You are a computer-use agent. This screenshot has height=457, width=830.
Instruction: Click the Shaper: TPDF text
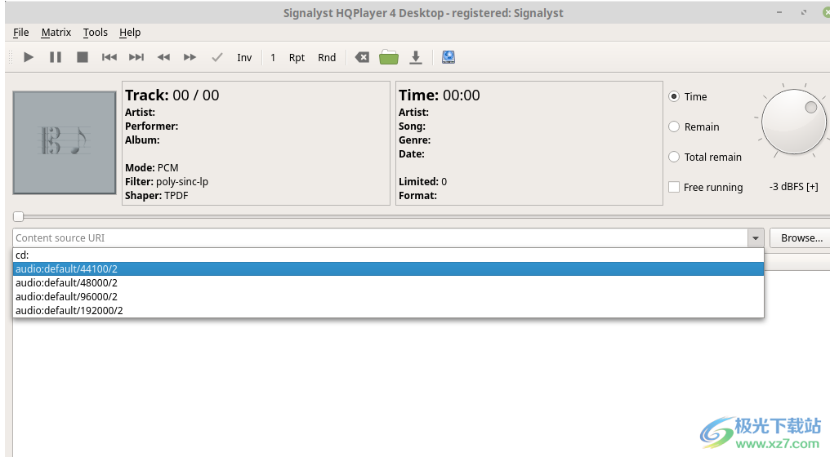point(157,195)
